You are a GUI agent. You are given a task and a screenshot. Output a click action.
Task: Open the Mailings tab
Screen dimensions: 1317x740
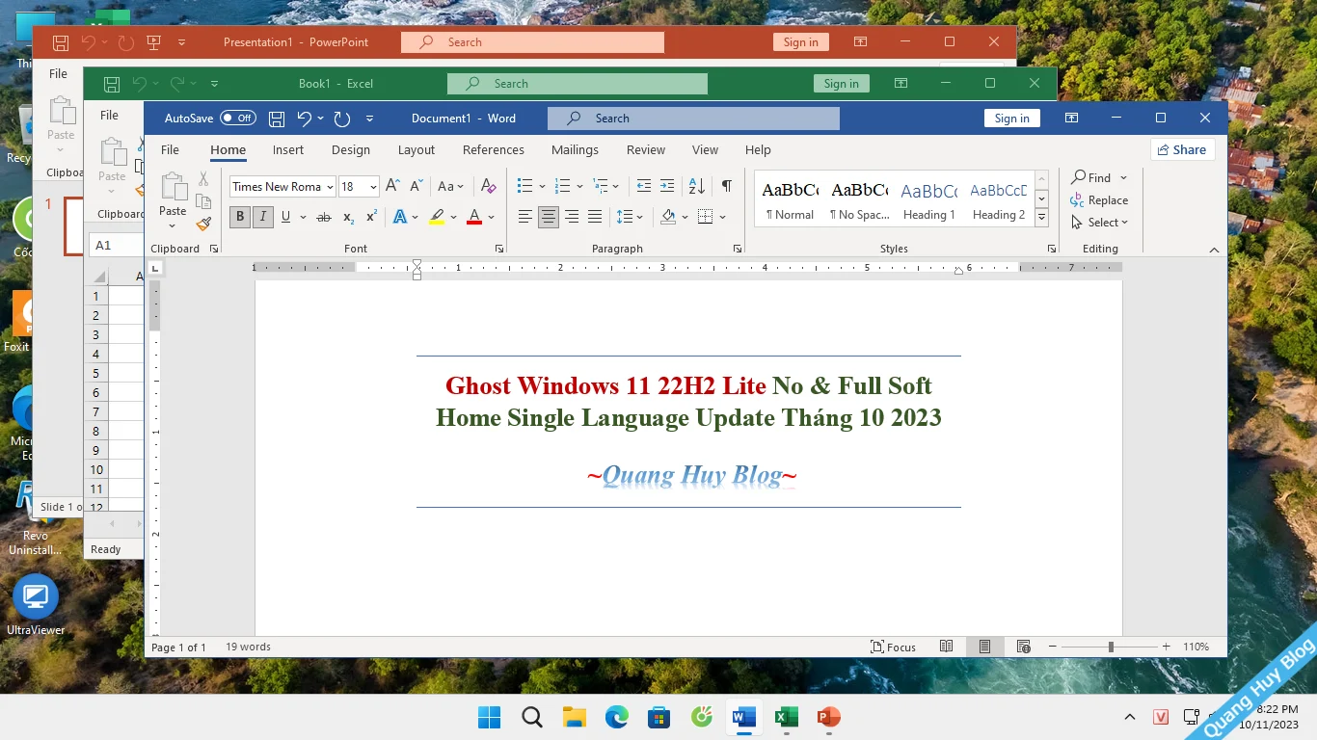click(575, 149)
